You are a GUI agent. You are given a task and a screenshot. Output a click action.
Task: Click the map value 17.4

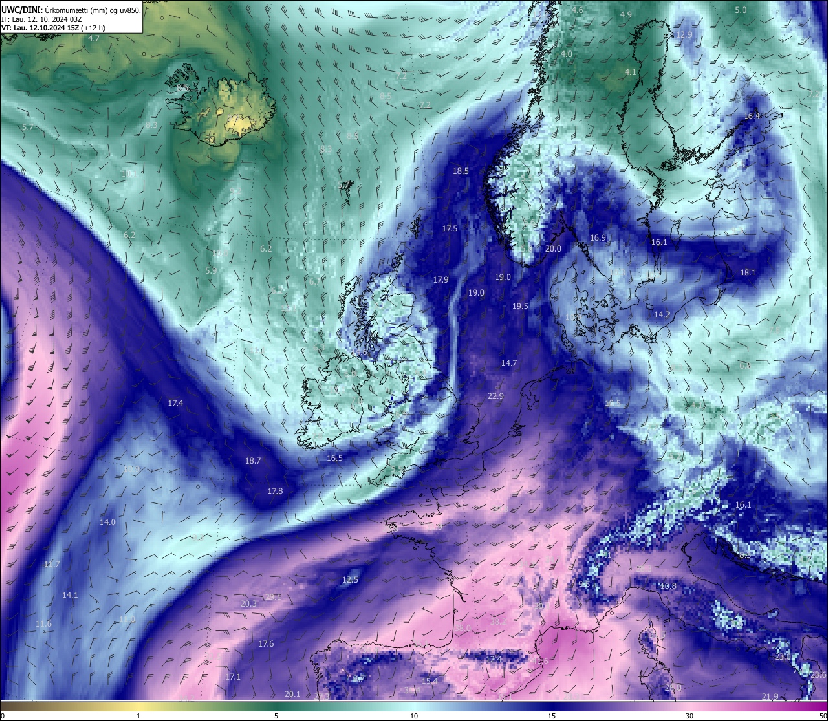[x=175, y=404]
